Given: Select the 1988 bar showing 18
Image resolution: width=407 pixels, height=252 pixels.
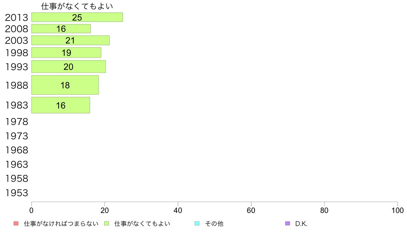Looking at the screenshot, I should click(65, 85).
